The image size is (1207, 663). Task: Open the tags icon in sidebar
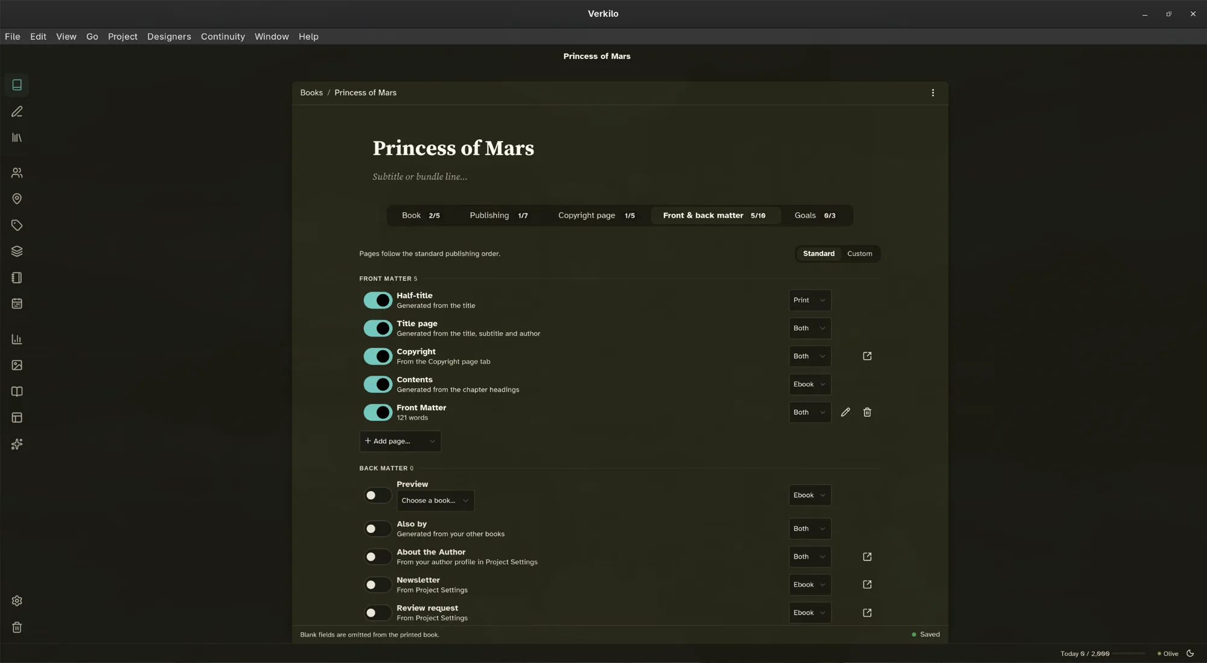click(x=17, y=225)
